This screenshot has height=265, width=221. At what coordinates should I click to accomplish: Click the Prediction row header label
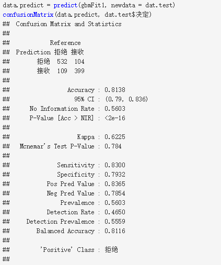(x=33, y=52)
